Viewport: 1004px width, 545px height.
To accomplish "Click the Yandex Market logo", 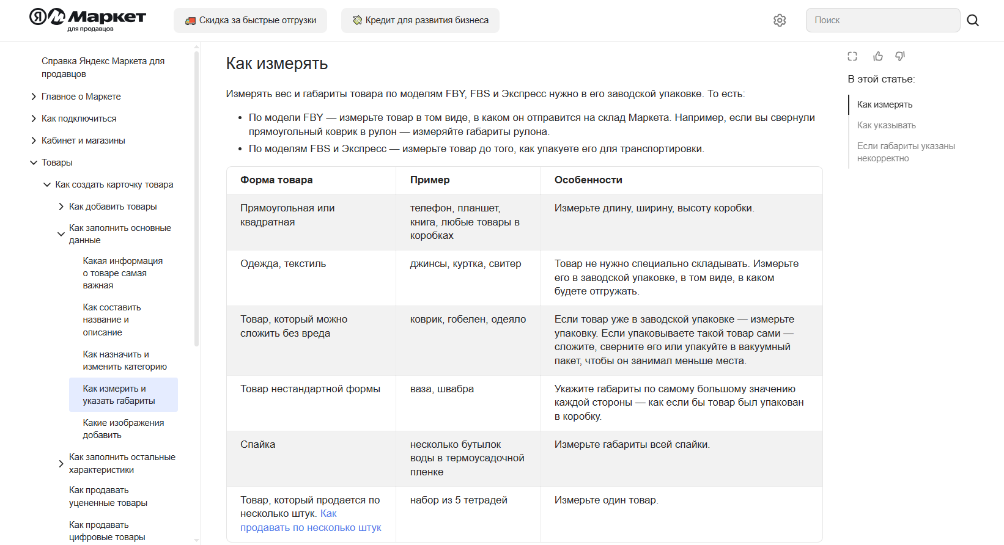I will [87, 19].
